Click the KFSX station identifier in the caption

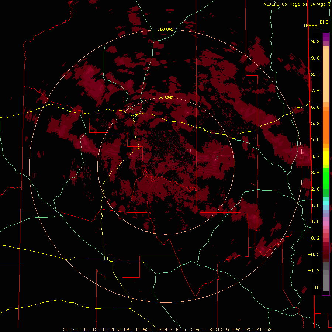[x=217, y=329]
